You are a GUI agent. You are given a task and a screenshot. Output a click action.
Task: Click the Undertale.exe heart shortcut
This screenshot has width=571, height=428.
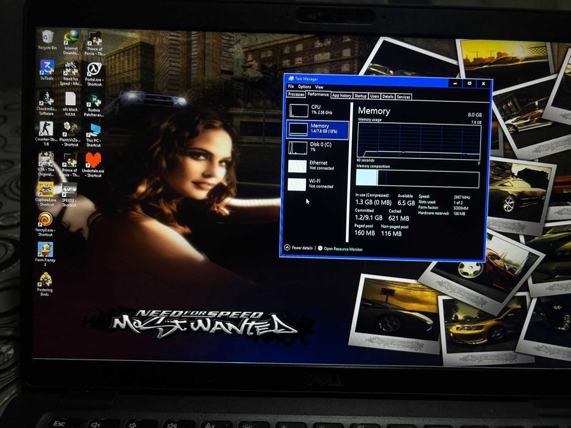click(x=93, y=165)
